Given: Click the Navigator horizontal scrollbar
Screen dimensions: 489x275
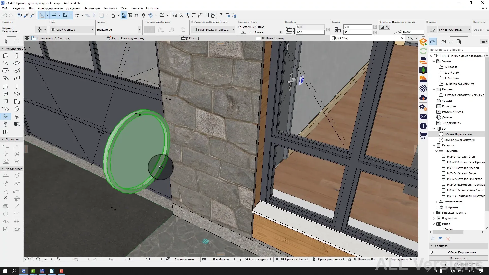Looking at the screenshot, I should tap(448, 232).
